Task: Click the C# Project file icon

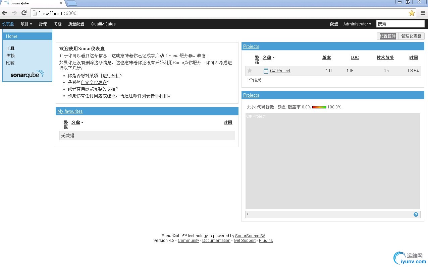Action: click(x=266, y=71)
